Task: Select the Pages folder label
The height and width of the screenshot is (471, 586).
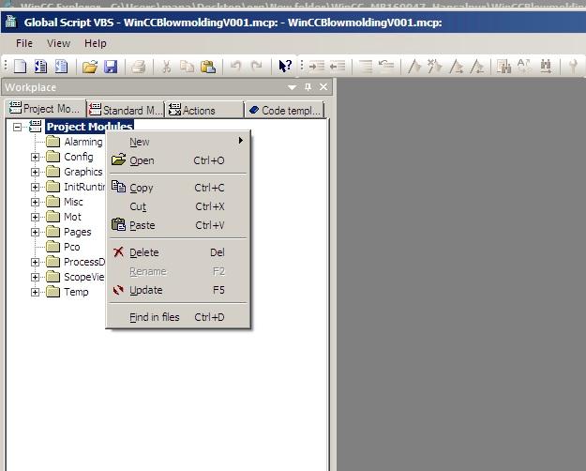Action: (78, 232)
